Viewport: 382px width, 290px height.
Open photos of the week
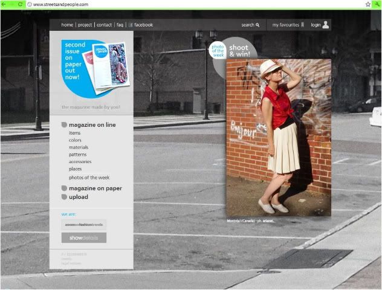point(89,178)
